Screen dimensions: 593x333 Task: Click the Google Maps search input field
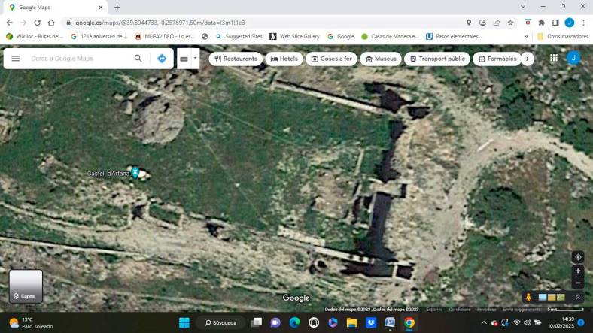(79, 59)
